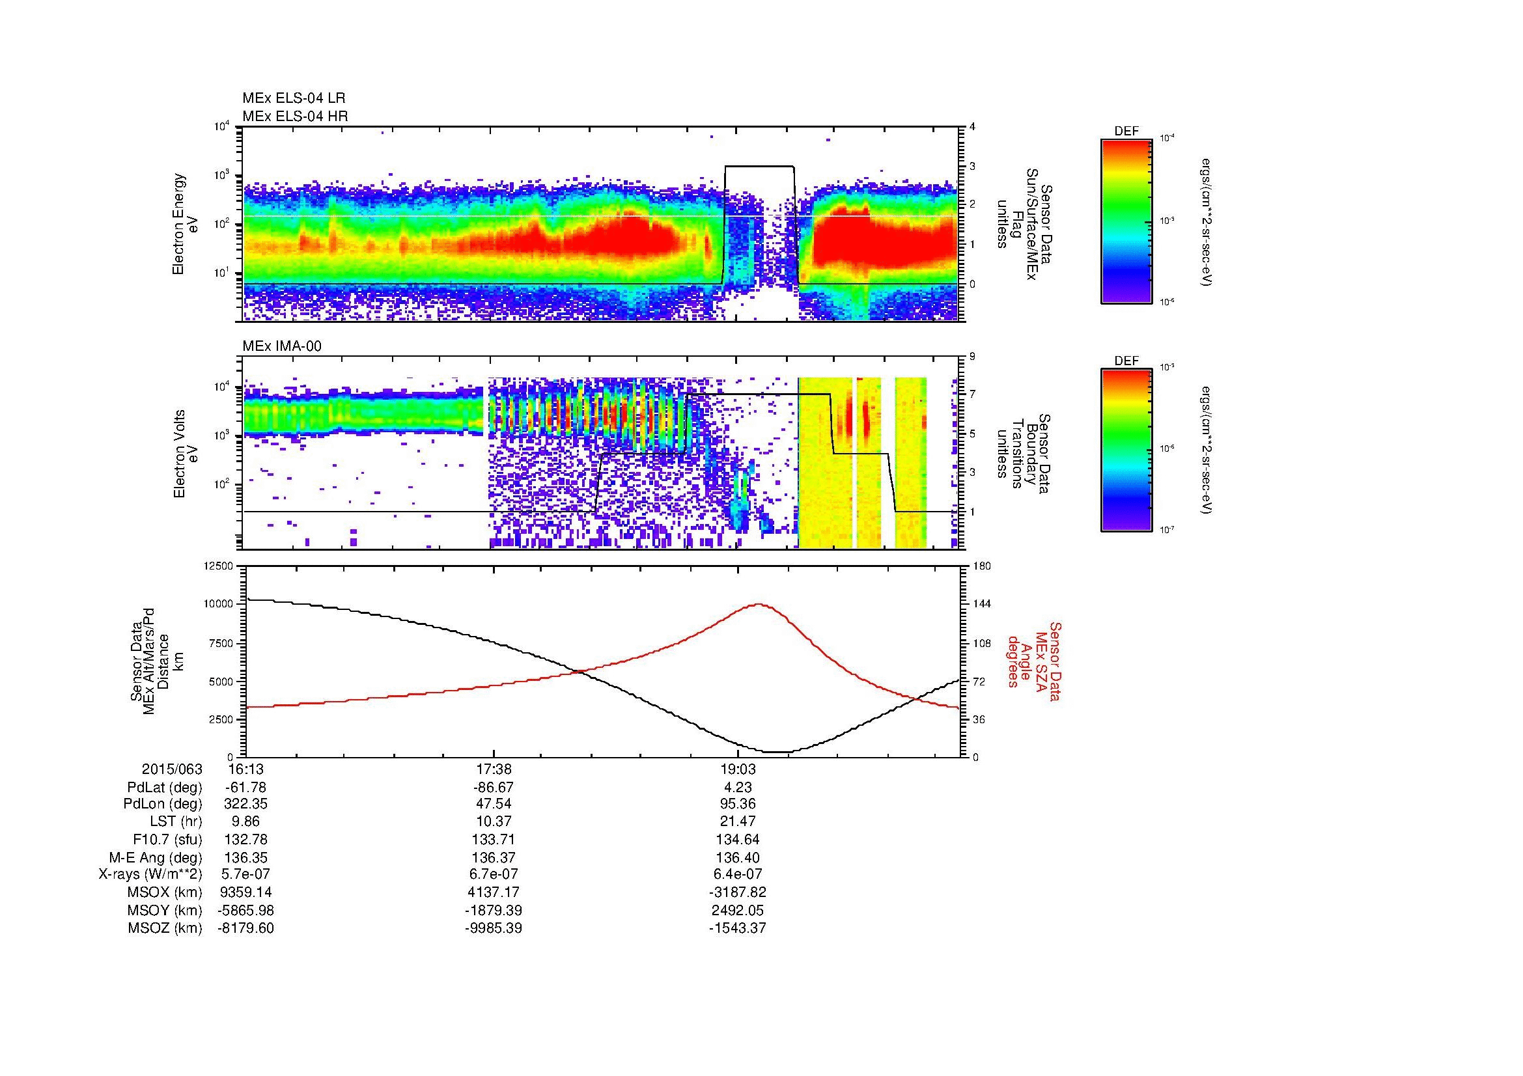The height and width of the screenshot is (1076, 1523).
Task: Click the PdLat value 4.23
Action: pyautogui.click(x=737, y=788)
